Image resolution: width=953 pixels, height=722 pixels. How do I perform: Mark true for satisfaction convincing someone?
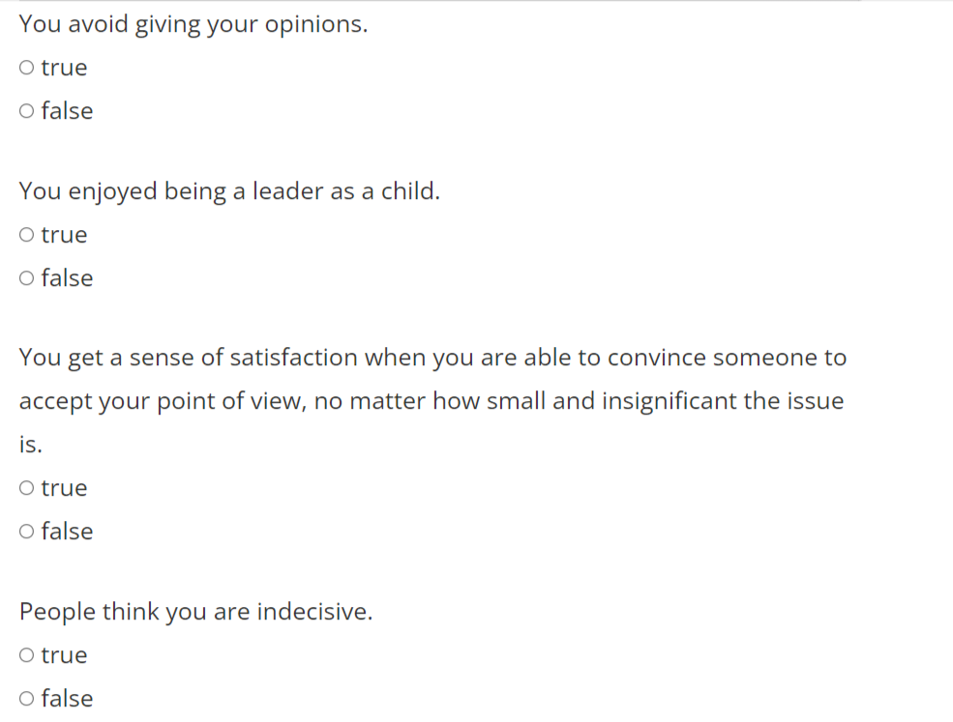click(x=26, y=487)
